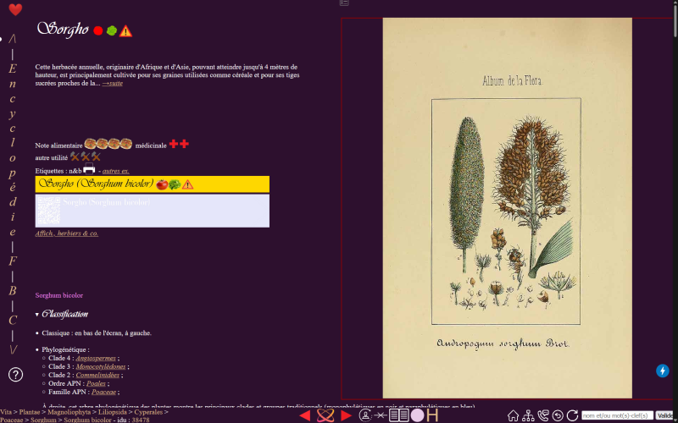The image size is (678, 423).
Task: Click the up chevron in Encyclopédie sidebar
Action: (13, 39)
